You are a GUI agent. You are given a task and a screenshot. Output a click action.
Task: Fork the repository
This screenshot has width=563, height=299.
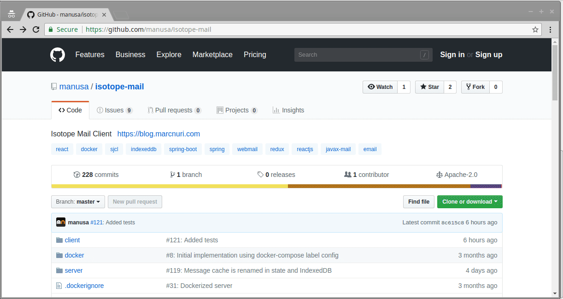[x=475, y=87]
